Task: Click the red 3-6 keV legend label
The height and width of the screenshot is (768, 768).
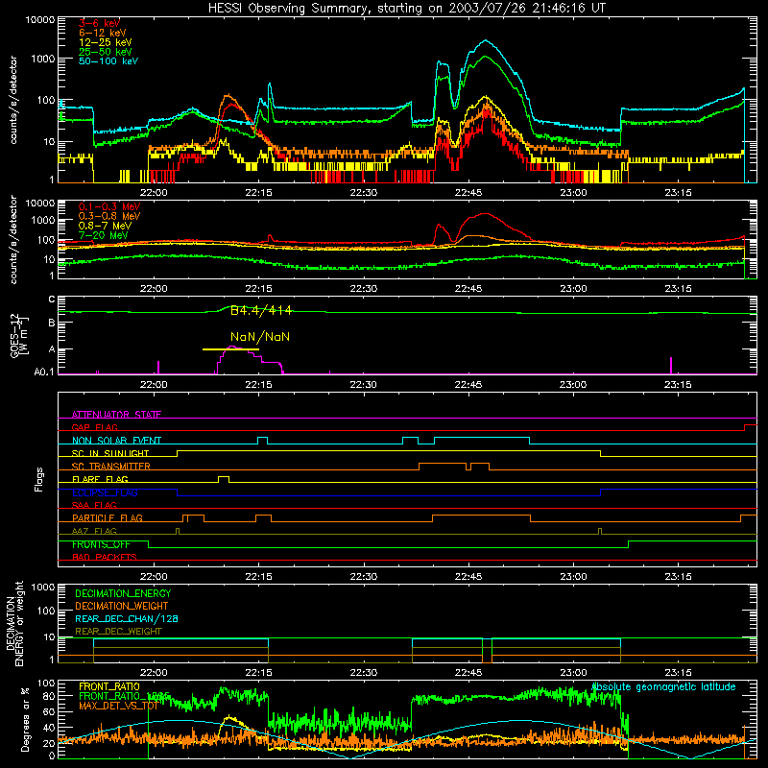Action: click(99, 23)
